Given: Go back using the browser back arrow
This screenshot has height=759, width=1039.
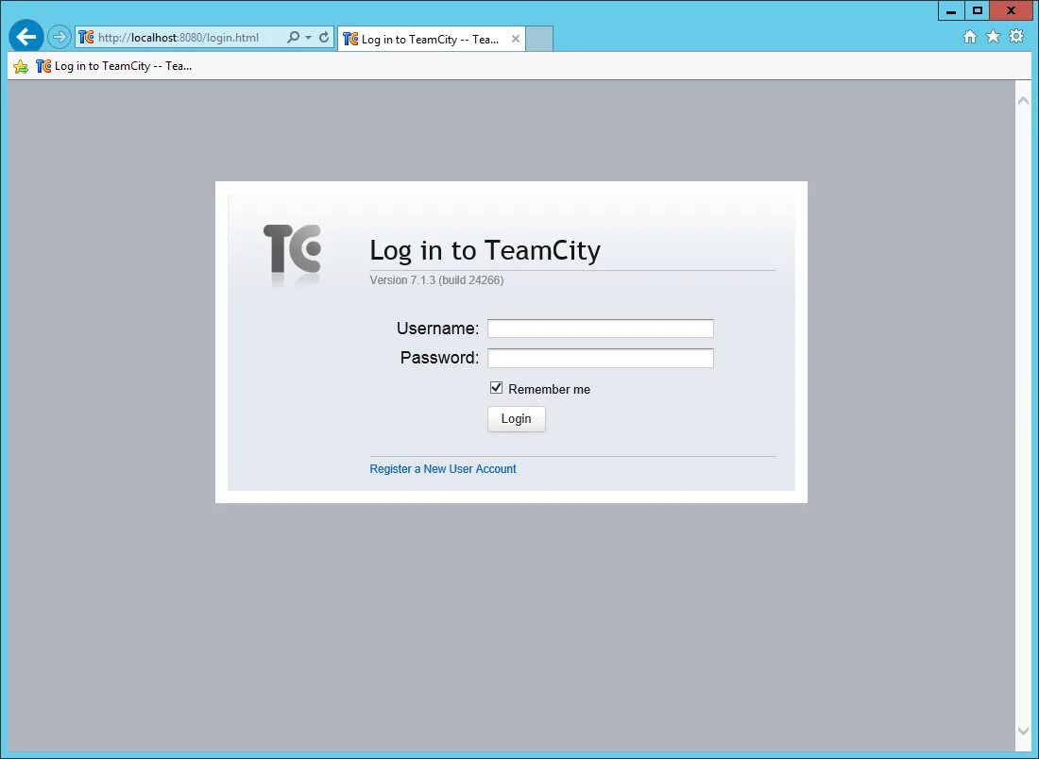Looking at the screenshot, I should pyautogui.click(x=26, y=37).
